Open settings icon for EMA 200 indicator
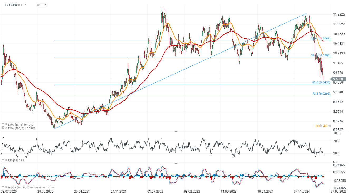 pyautogui.click(x=3, y=128)
